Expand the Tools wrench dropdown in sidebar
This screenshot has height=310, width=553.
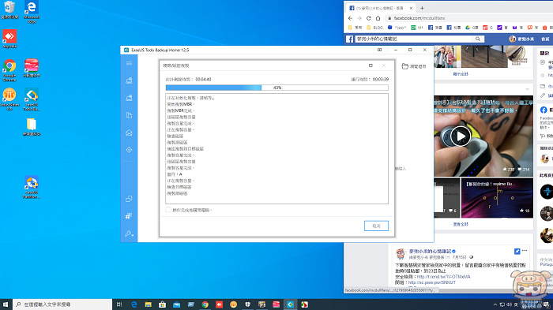coord(129,233)
